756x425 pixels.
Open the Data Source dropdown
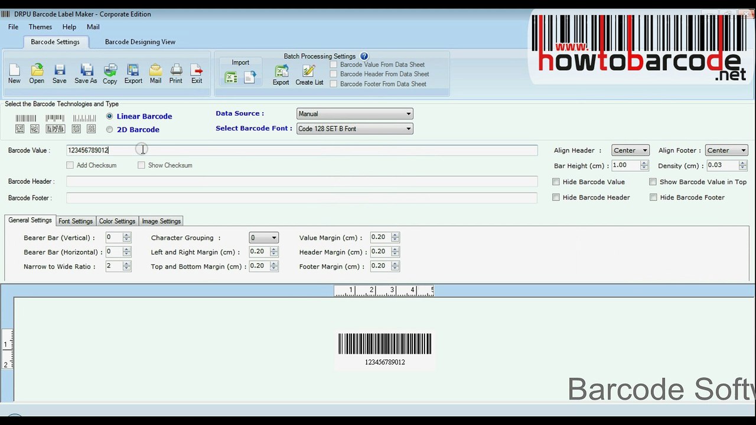click(354, 113)
